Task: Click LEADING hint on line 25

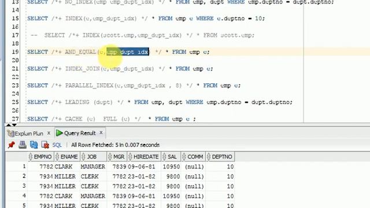Action: (77, 102)
